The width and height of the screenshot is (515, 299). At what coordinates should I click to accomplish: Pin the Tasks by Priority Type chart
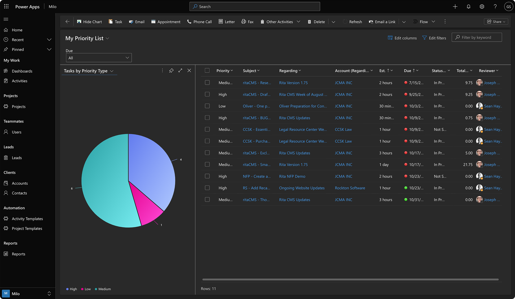[x=171, y=70]
